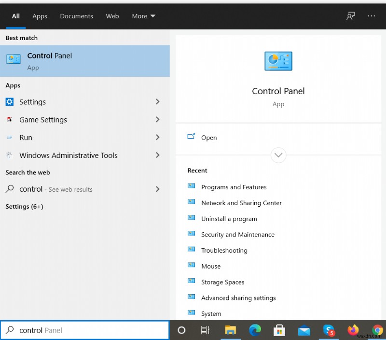
Task: Open the ellipsis options menu at top right
Action: coord(371,16)
